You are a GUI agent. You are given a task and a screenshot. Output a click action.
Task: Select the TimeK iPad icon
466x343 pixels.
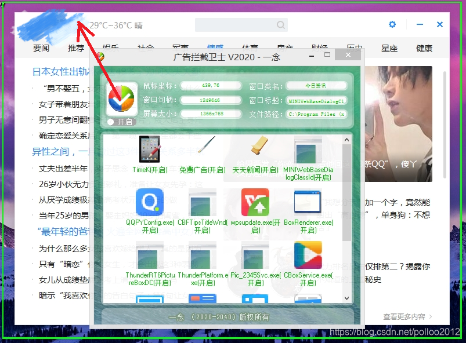(x=150, y=149)
